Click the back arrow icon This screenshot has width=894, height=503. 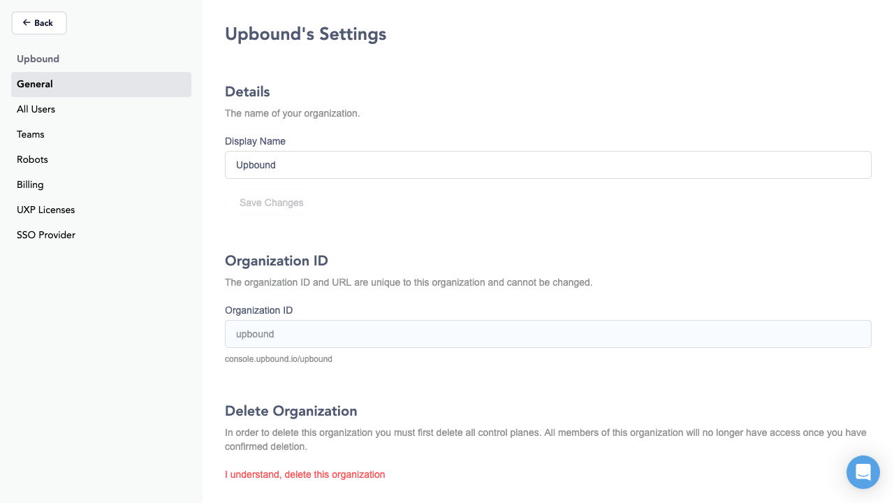coord(26,22)
